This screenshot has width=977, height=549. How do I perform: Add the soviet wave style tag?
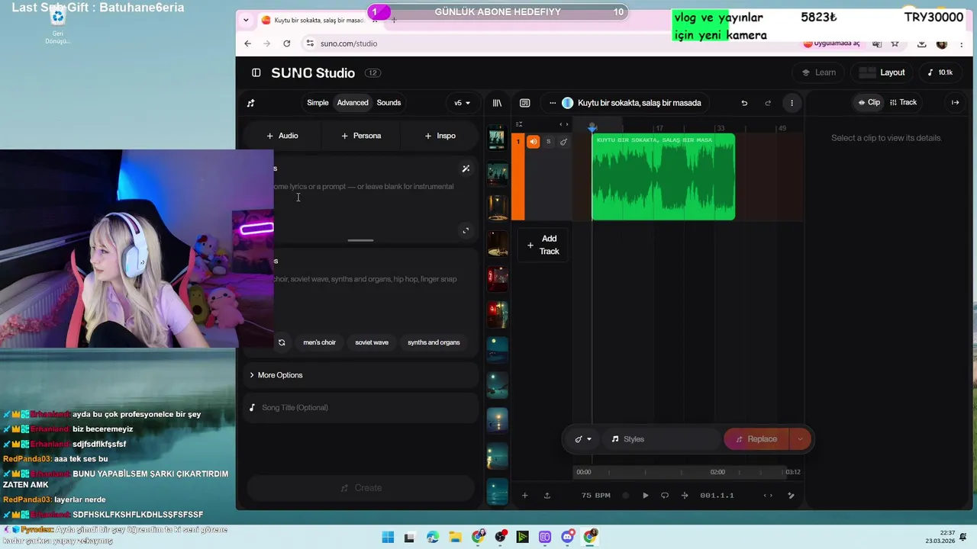pyautogui.click(x=372, y=342)
